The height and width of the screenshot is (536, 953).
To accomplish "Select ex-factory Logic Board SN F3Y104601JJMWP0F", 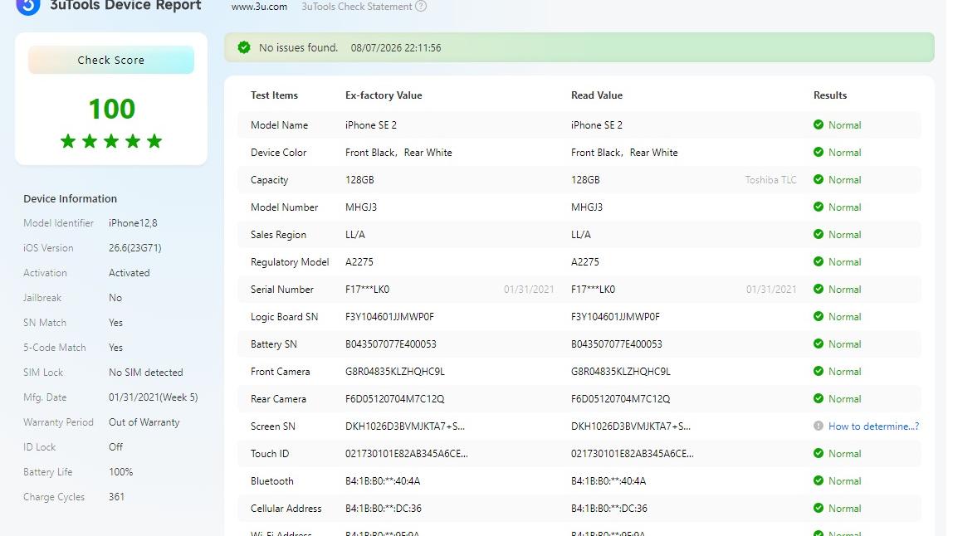I will [389, 317].
